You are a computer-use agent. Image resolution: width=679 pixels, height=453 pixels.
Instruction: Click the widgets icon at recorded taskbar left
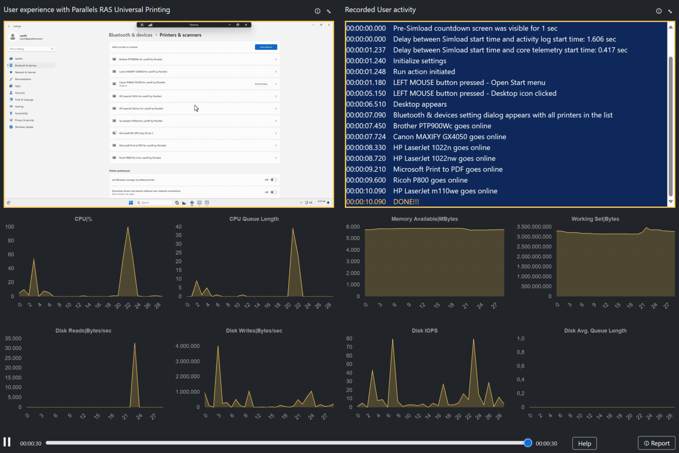(x=8, y=203)
